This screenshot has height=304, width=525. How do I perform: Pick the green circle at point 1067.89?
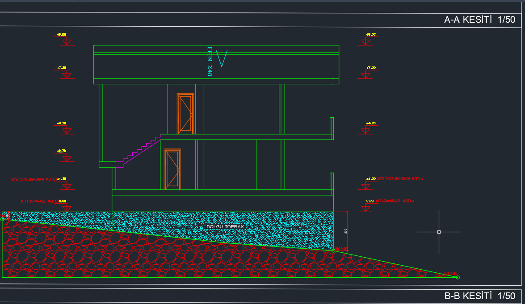coord(458,277)
